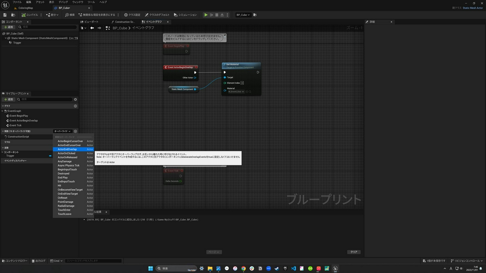This screenshot has height=273, width=486.
Task: Choose AnyDamage from override list
Action: pyautogui.click(x=73, y=161)
